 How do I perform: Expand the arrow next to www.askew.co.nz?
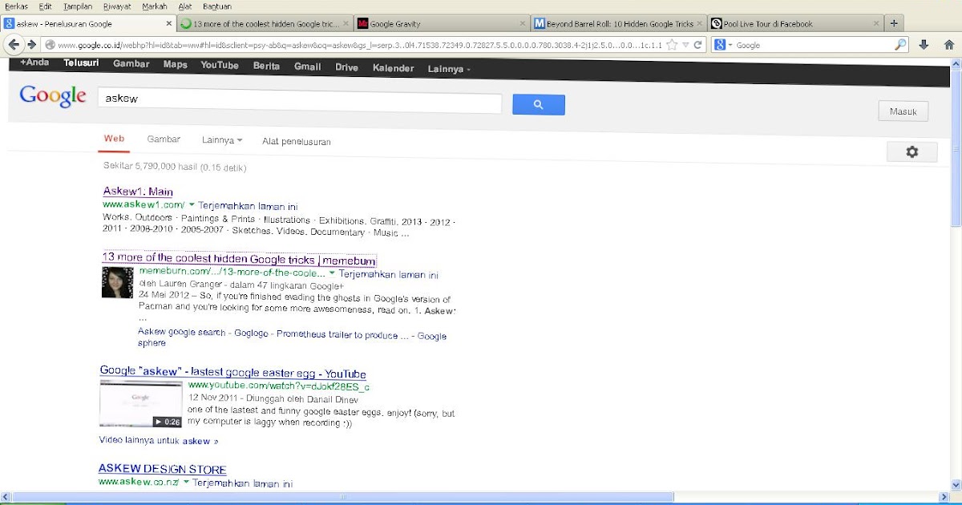coord(186,482)
